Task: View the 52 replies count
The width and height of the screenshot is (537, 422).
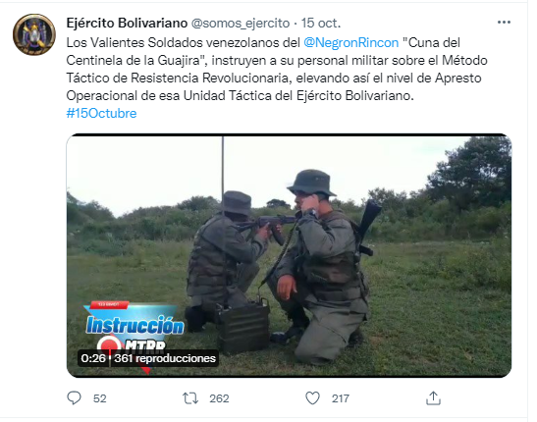Action: 100,398
